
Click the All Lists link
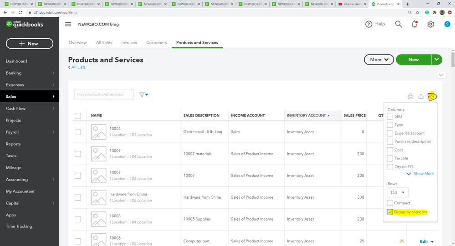click(77, 67)
